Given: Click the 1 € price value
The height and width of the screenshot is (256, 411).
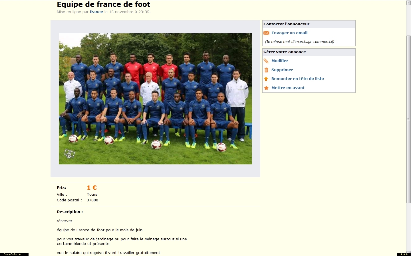Looking at the screenshot, I should pos(92,188).
